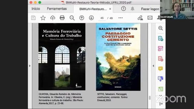Click Fazer logon to sign in
The width and height of the screenshot is (194, 109).
(150, 9)
